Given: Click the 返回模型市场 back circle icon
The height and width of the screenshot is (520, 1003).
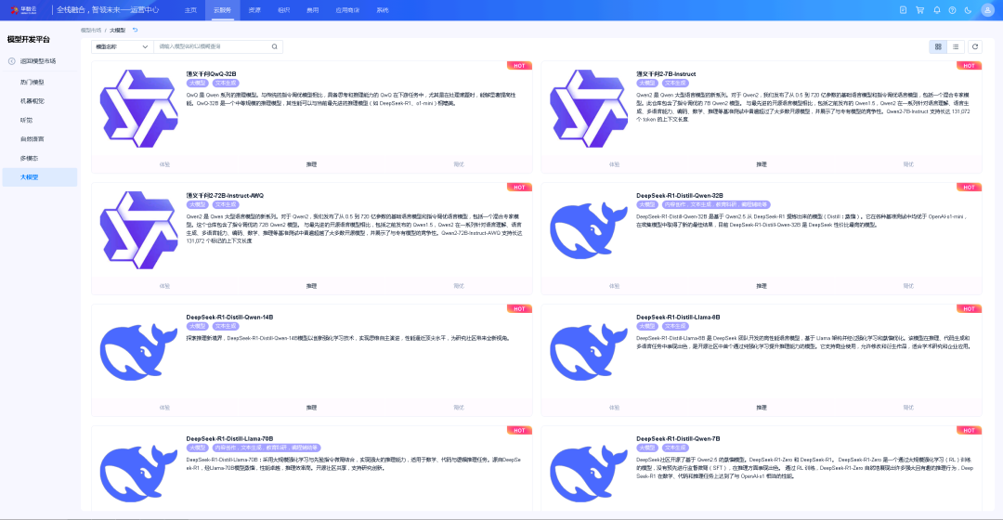Looking at the screenshot, I should (11, 61).
